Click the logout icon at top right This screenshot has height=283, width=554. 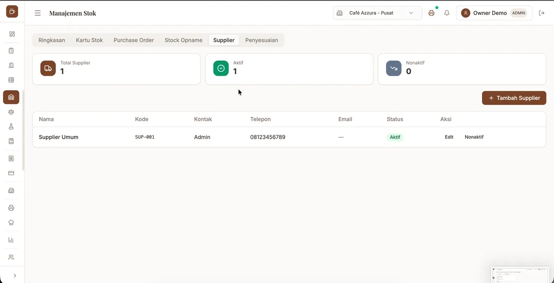pos(542,13)
